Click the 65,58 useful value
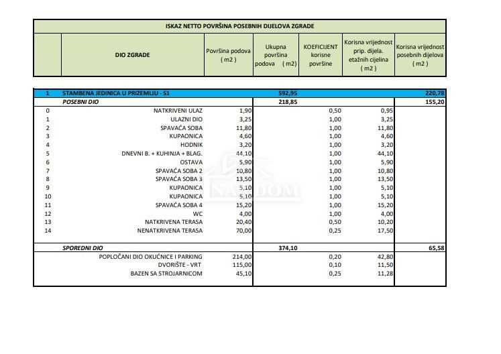This screenshot has width=501, height=354. point(437,248)
